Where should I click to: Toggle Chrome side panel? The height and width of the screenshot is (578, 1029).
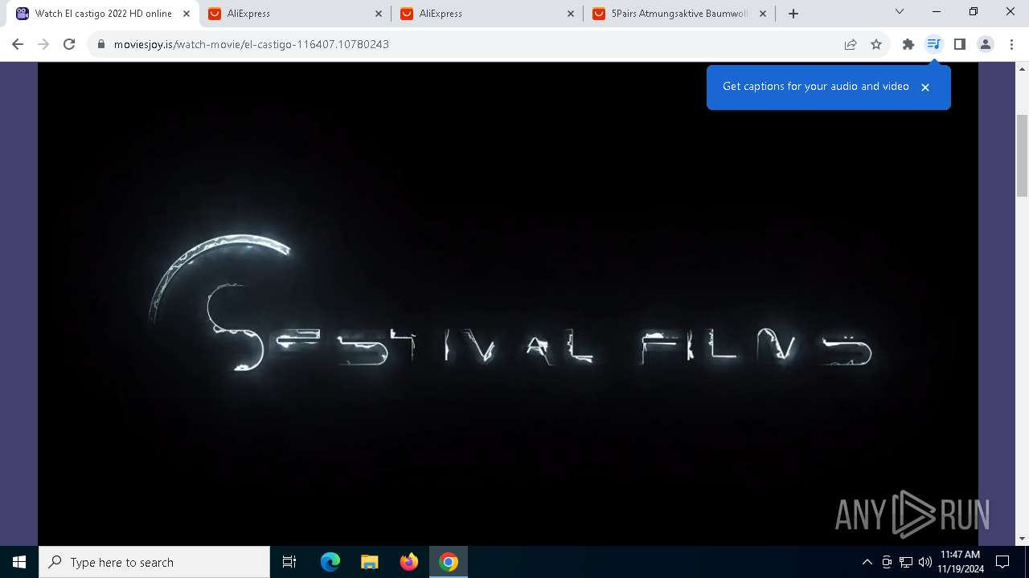[x=959, y=44]
